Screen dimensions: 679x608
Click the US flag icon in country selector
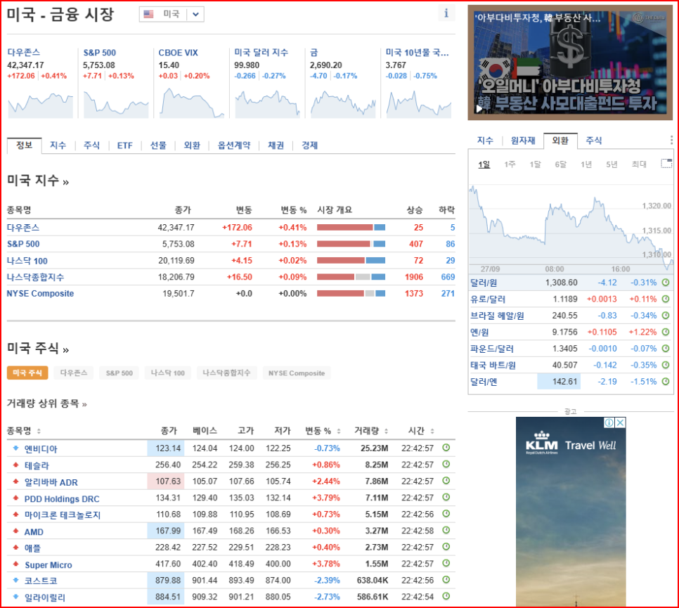tap(148, 14)
